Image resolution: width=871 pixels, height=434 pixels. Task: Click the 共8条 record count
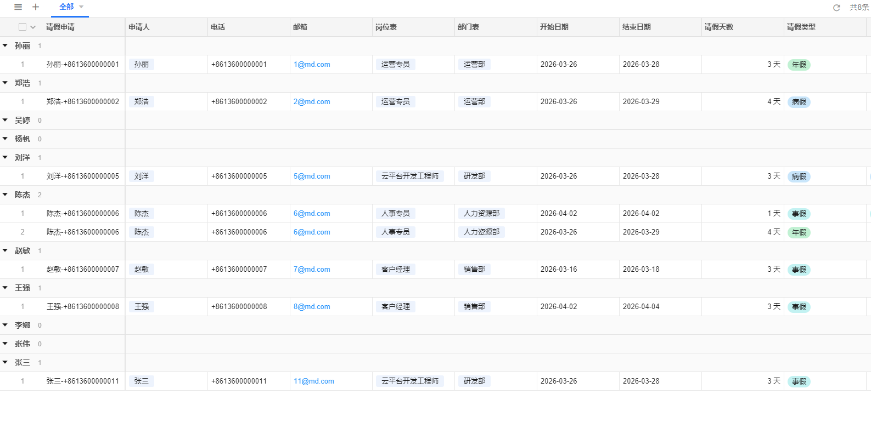point(859,8)
